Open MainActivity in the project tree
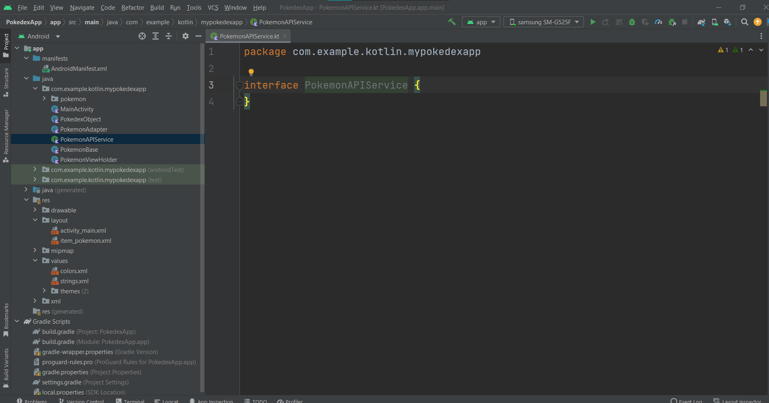Image resolution: width=769 pixels, height=403 pixels. pos(77,109)
